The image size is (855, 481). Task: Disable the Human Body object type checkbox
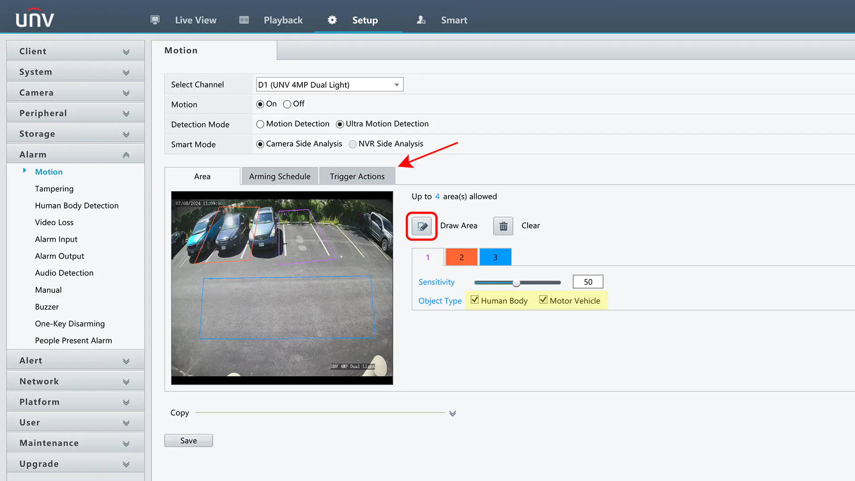474,300
